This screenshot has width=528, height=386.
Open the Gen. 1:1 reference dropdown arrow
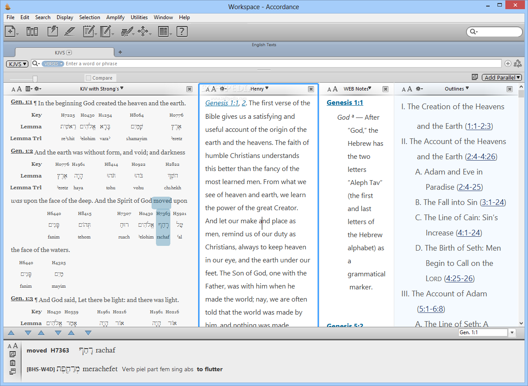tap(512, 333)
